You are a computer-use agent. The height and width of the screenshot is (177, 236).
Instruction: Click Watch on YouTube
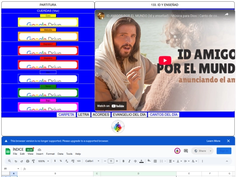click(x=111, y=106)
